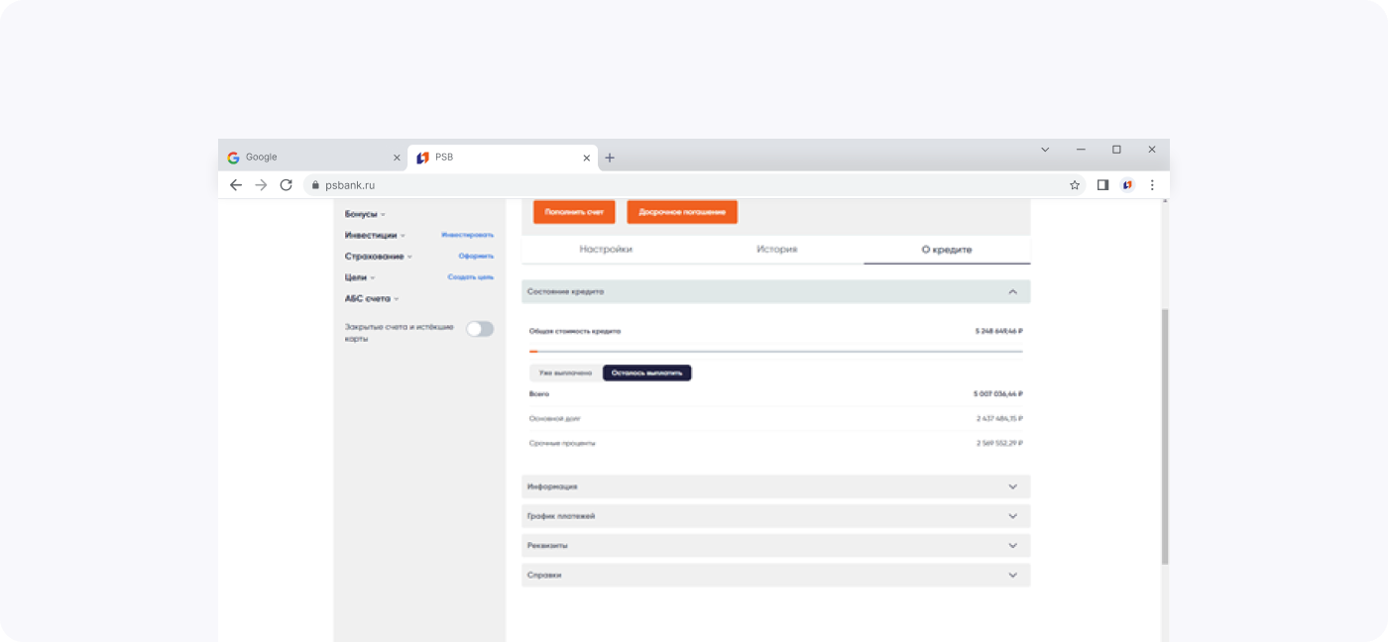Expand the 'Информация' section
The height and width of the screenshot is (642, 1388).
tap(1012, 486)
